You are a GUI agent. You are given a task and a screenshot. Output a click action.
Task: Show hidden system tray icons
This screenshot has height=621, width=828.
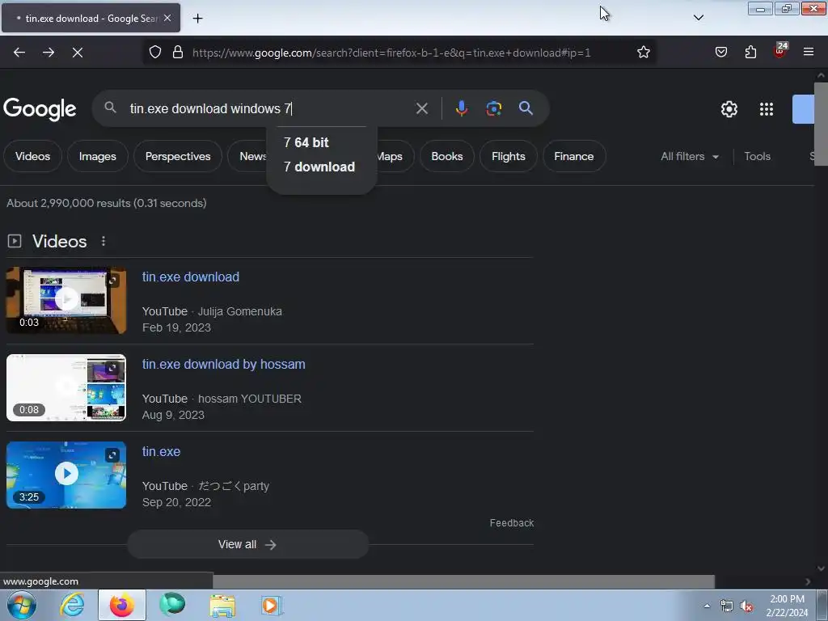click(x=707, y=606)
